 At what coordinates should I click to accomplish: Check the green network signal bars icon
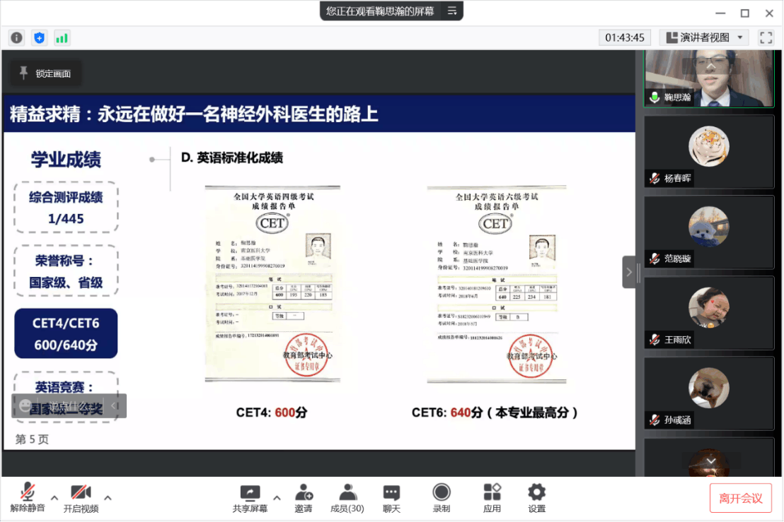click(62, 37)
